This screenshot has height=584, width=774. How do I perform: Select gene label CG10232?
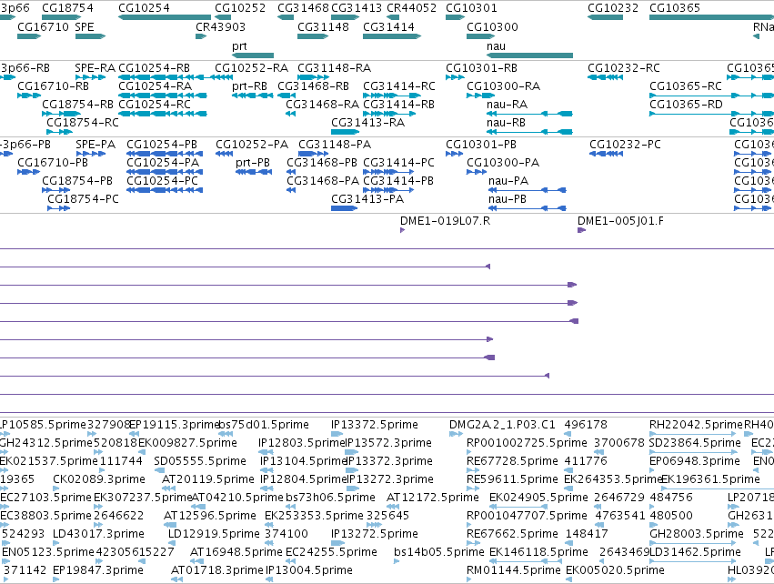click(613, 8)
